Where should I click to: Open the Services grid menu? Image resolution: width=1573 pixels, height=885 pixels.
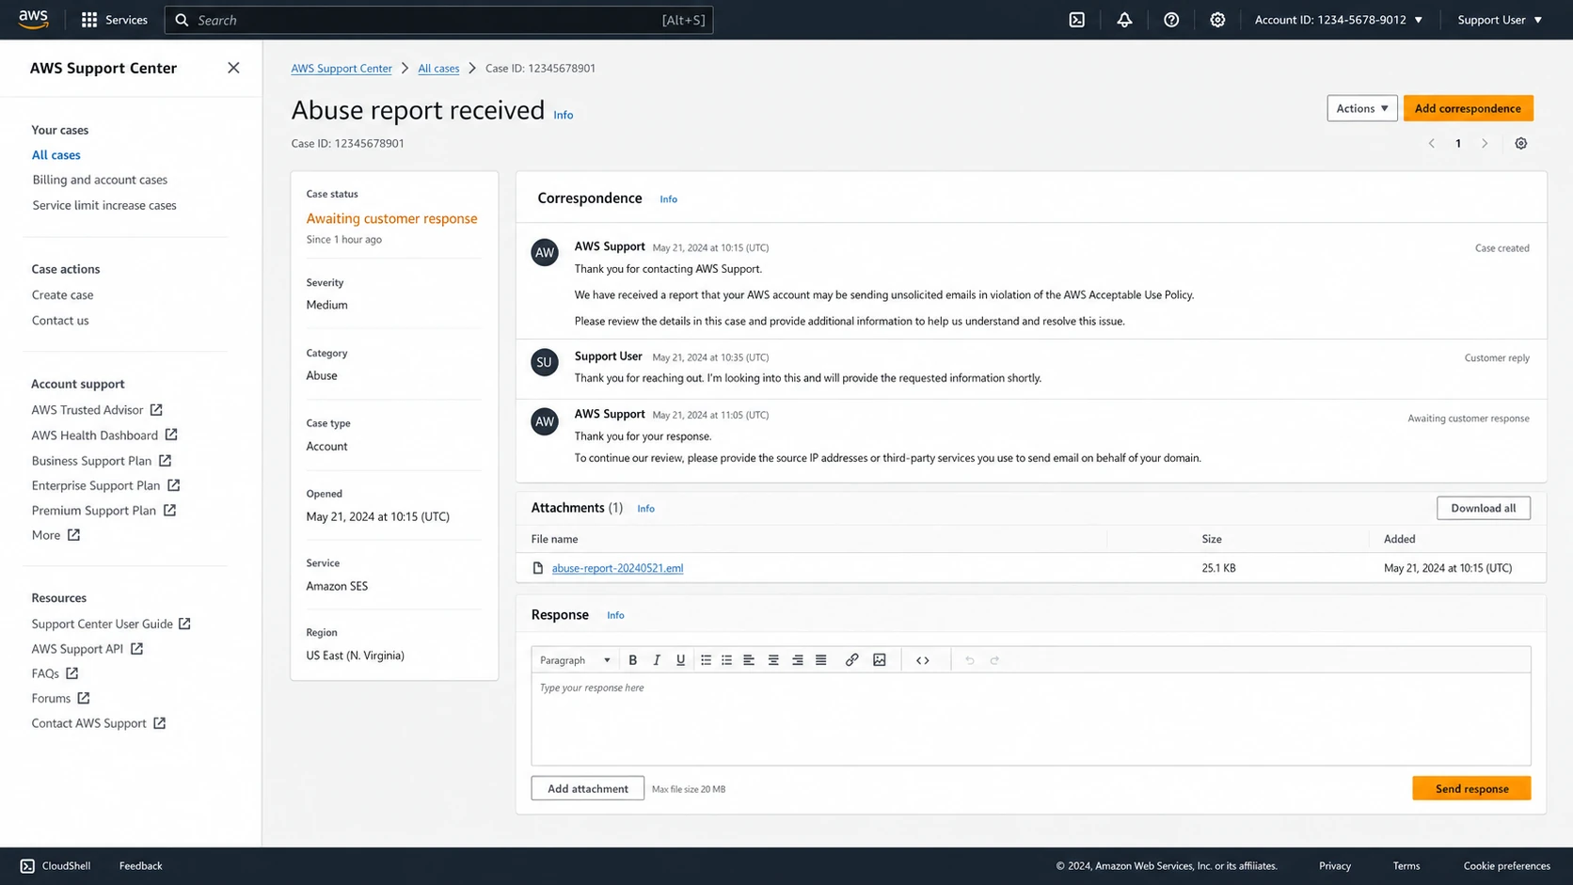(115, 20)
